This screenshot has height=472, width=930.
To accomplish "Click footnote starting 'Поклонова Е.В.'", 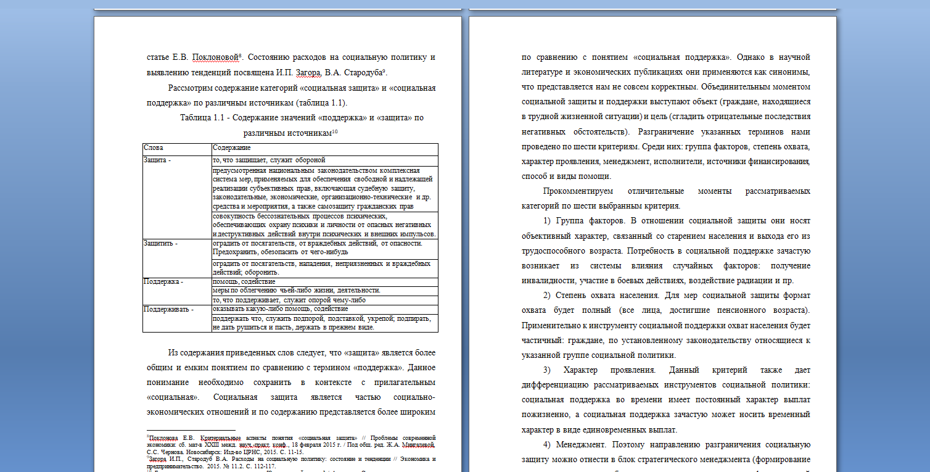I will tap(292, 444).
